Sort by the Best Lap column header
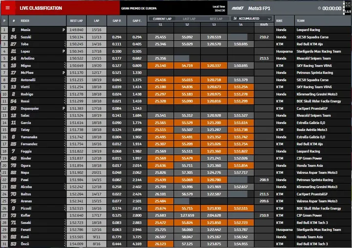Image resolution: width=352 pixels, height=248 pixels. pyautogui.click(x=76, y=21)
